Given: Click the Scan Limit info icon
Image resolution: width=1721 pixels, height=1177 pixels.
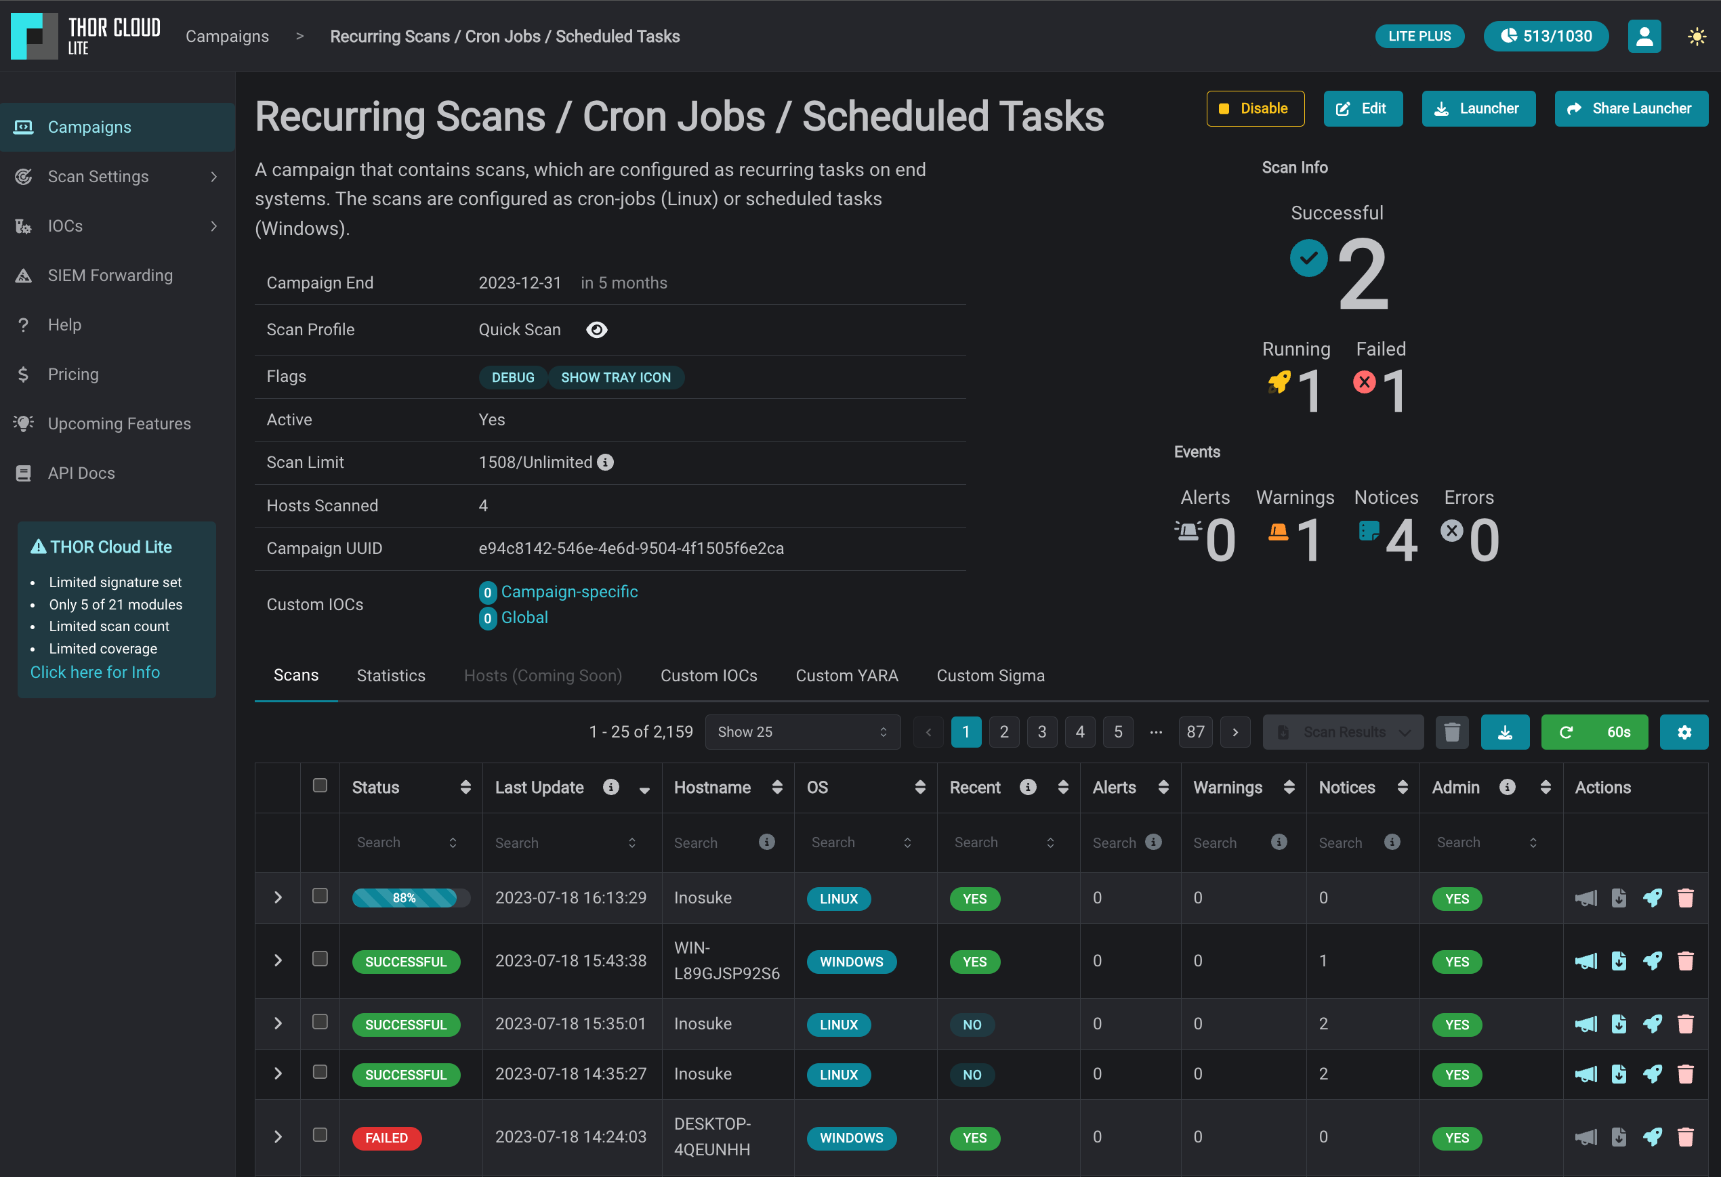Looking at the screenshot, I should [606, 462].
